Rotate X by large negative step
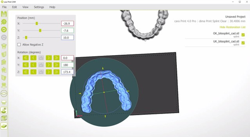The image size is (250, 137). click(x=26, y=58)
